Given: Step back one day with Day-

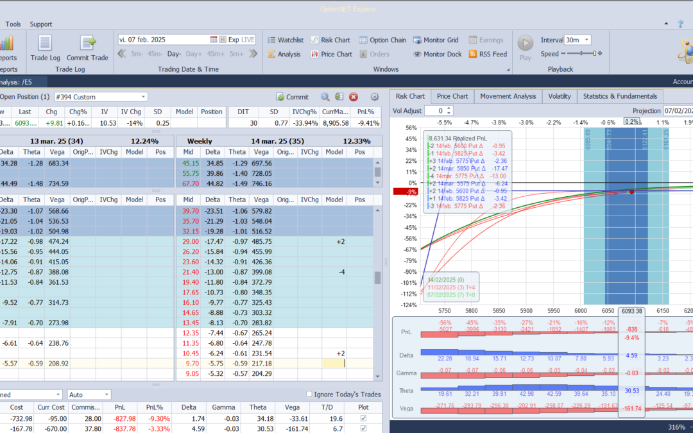Looking at the screenshot, I should tap(174, 54).
